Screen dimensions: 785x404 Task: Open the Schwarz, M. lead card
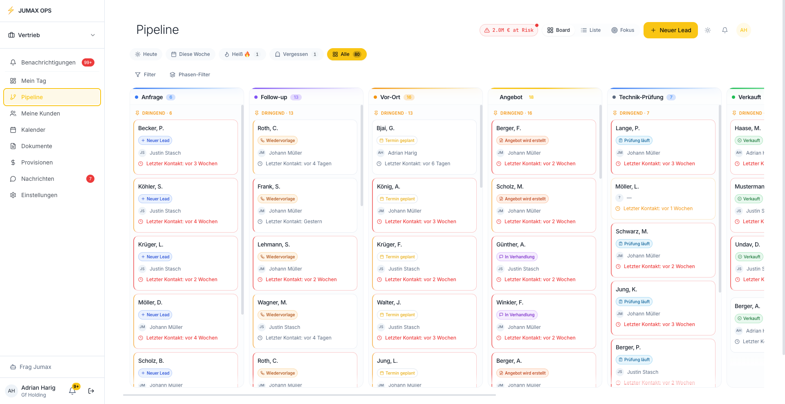(x=663, y=250)
